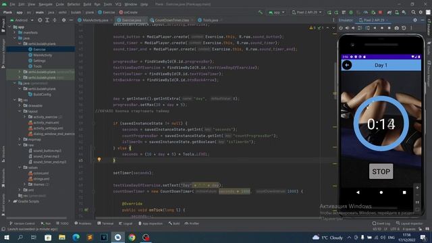Open the File menu
The height and width of the screenshot is (243, 432).
[x=12, y=5]
